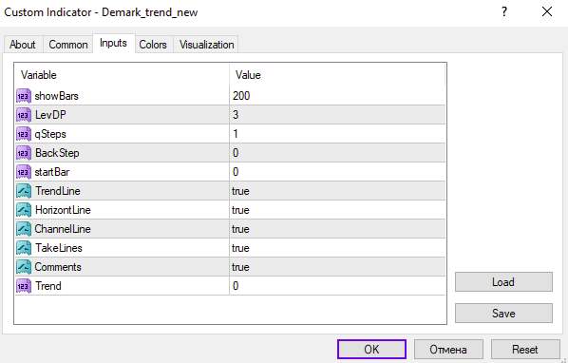The height and width of the screenshot is (363, 568).
Task: Click the integer icon next to LevDP
Action: coord(24,115)
